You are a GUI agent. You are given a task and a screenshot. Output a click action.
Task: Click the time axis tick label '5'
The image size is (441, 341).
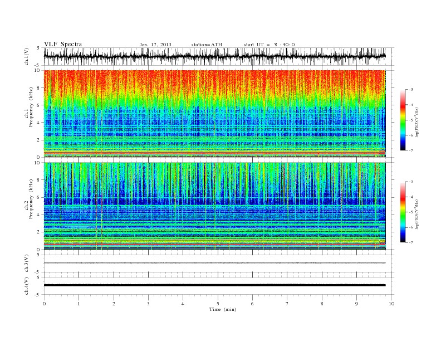218,304
